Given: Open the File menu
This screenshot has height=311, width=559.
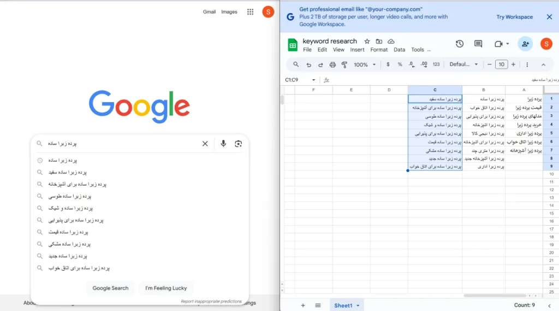Looking at the screenshot, I should (x=307, y=50).
